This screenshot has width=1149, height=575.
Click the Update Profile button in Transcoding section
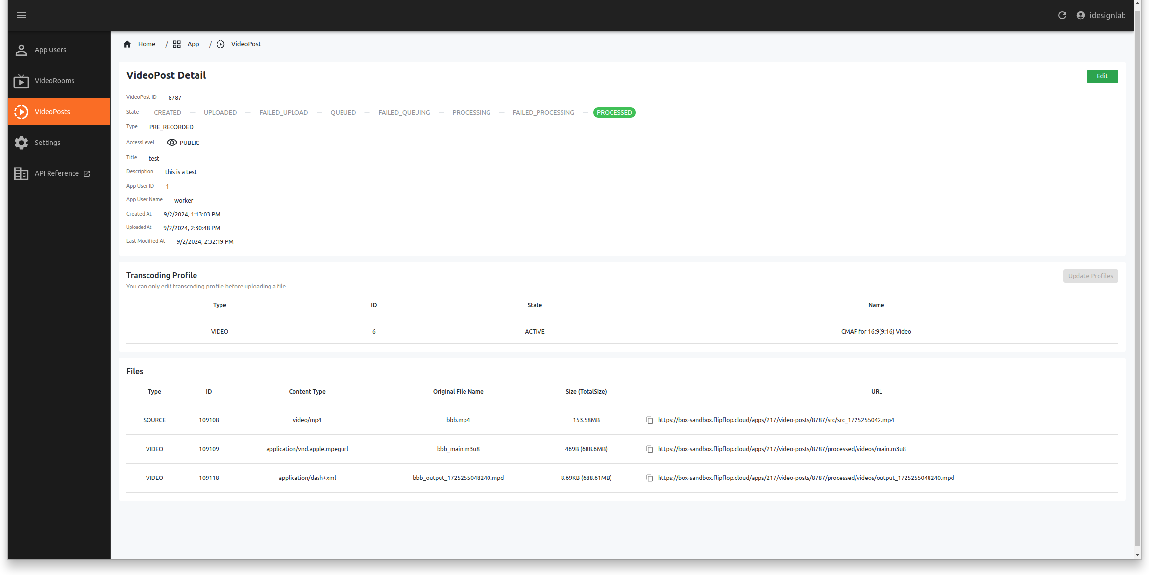click(x=1090, y=276)
